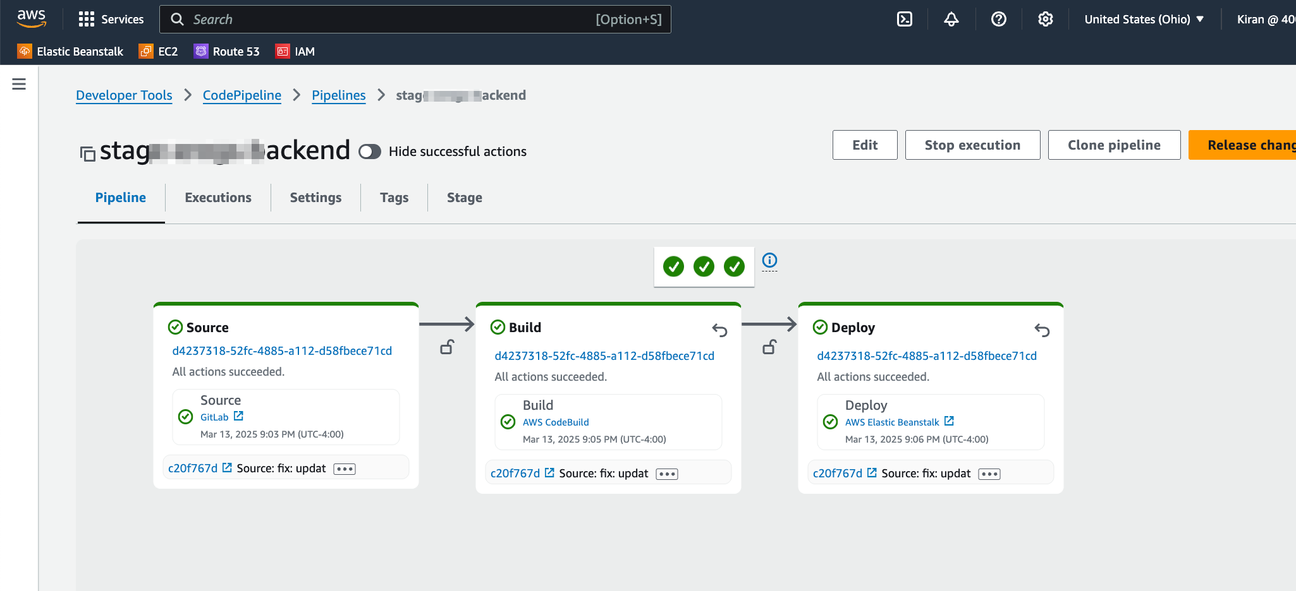Open commit external link icon in Source stage
1296x591 pixels.
227,468
